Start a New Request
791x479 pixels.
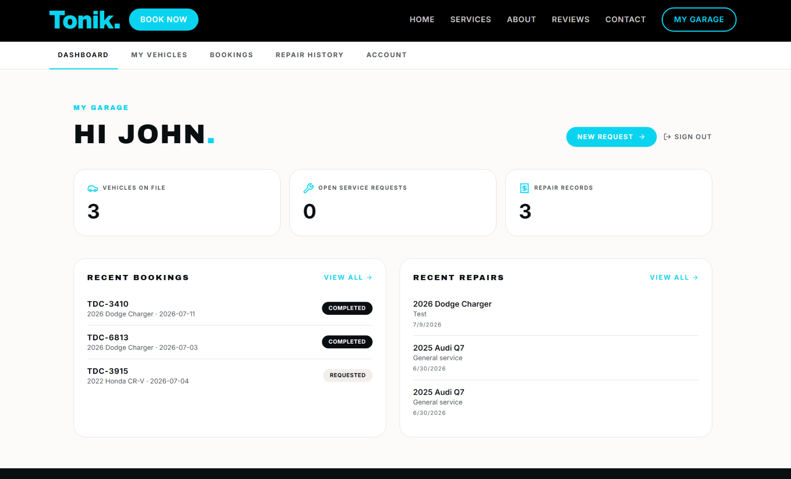click(611, 137)
